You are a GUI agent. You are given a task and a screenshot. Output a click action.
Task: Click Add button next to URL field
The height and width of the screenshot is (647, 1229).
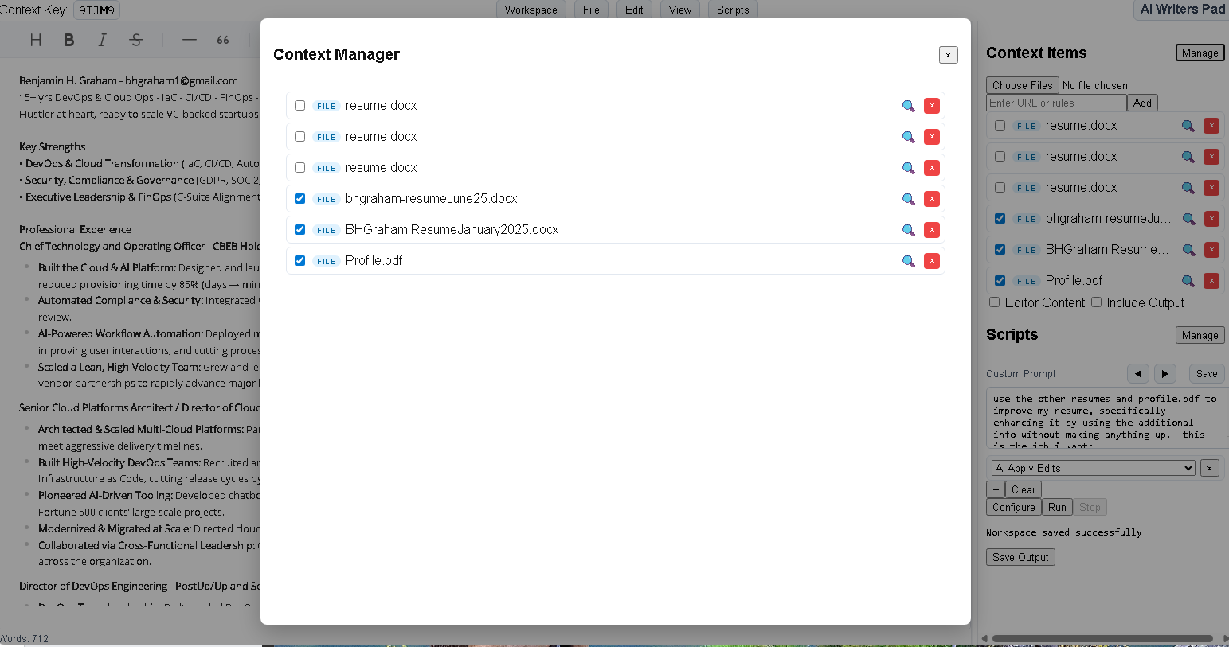tap(1142, 103)
